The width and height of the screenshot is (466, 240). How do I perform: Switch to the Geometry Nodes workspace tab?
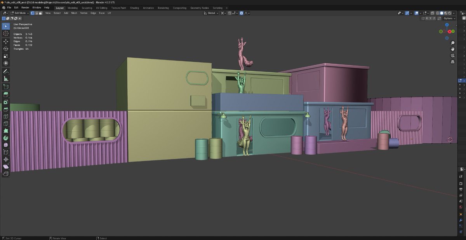point(200,8)
